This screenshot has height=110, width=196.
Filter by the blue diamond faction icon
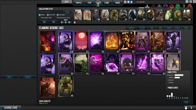(x=159, y=6)
